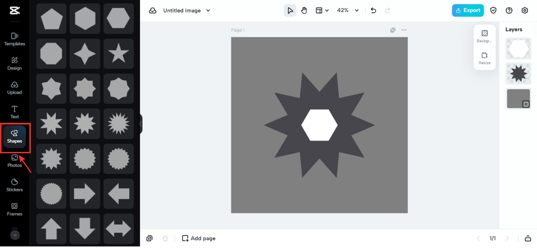Go to the previous page arrow
Viewport: 537px width, 249px height.
(x=478, y=239)
